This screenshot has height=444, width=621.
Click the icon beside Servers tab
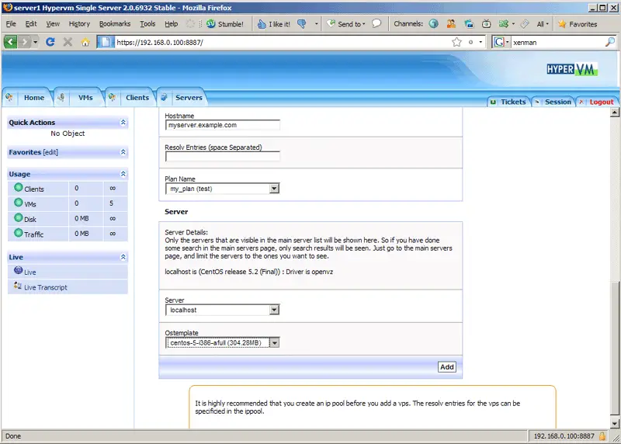tap(164, 98)
